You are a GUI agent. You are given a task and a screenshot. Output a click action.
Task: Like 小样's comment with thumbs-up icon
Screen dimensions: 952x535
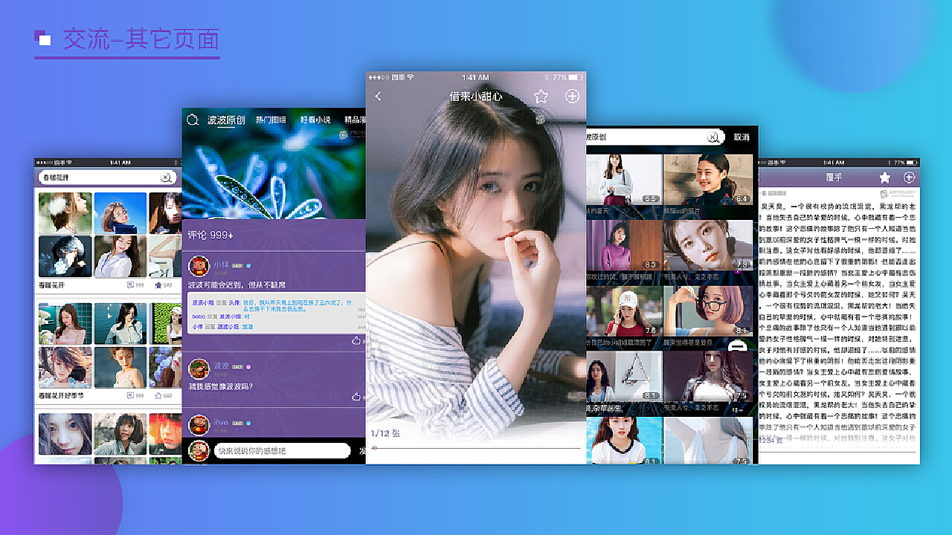357,340
